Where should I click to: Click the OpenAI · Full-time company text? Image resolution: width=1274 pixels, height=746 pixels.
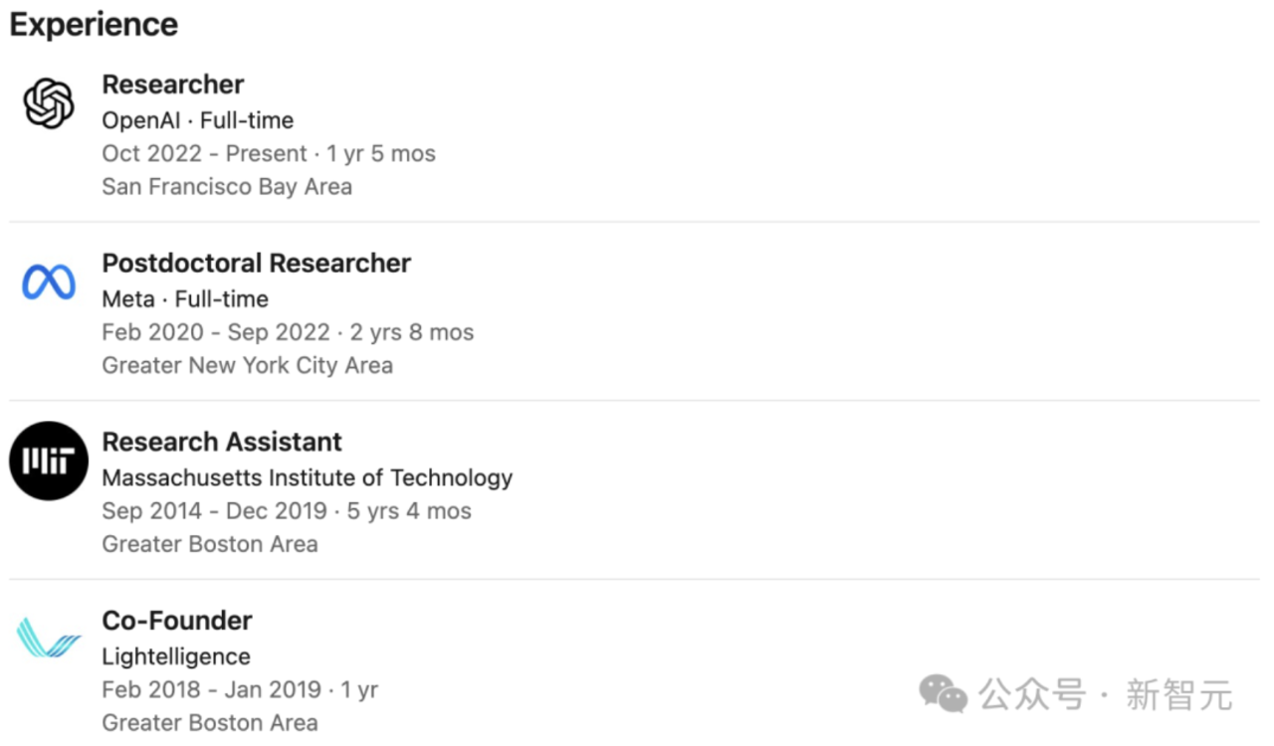[198, 120]
